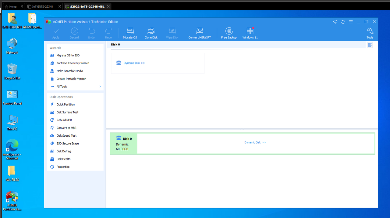Toggle the disk list view layout icon

(x=370, y=45)
